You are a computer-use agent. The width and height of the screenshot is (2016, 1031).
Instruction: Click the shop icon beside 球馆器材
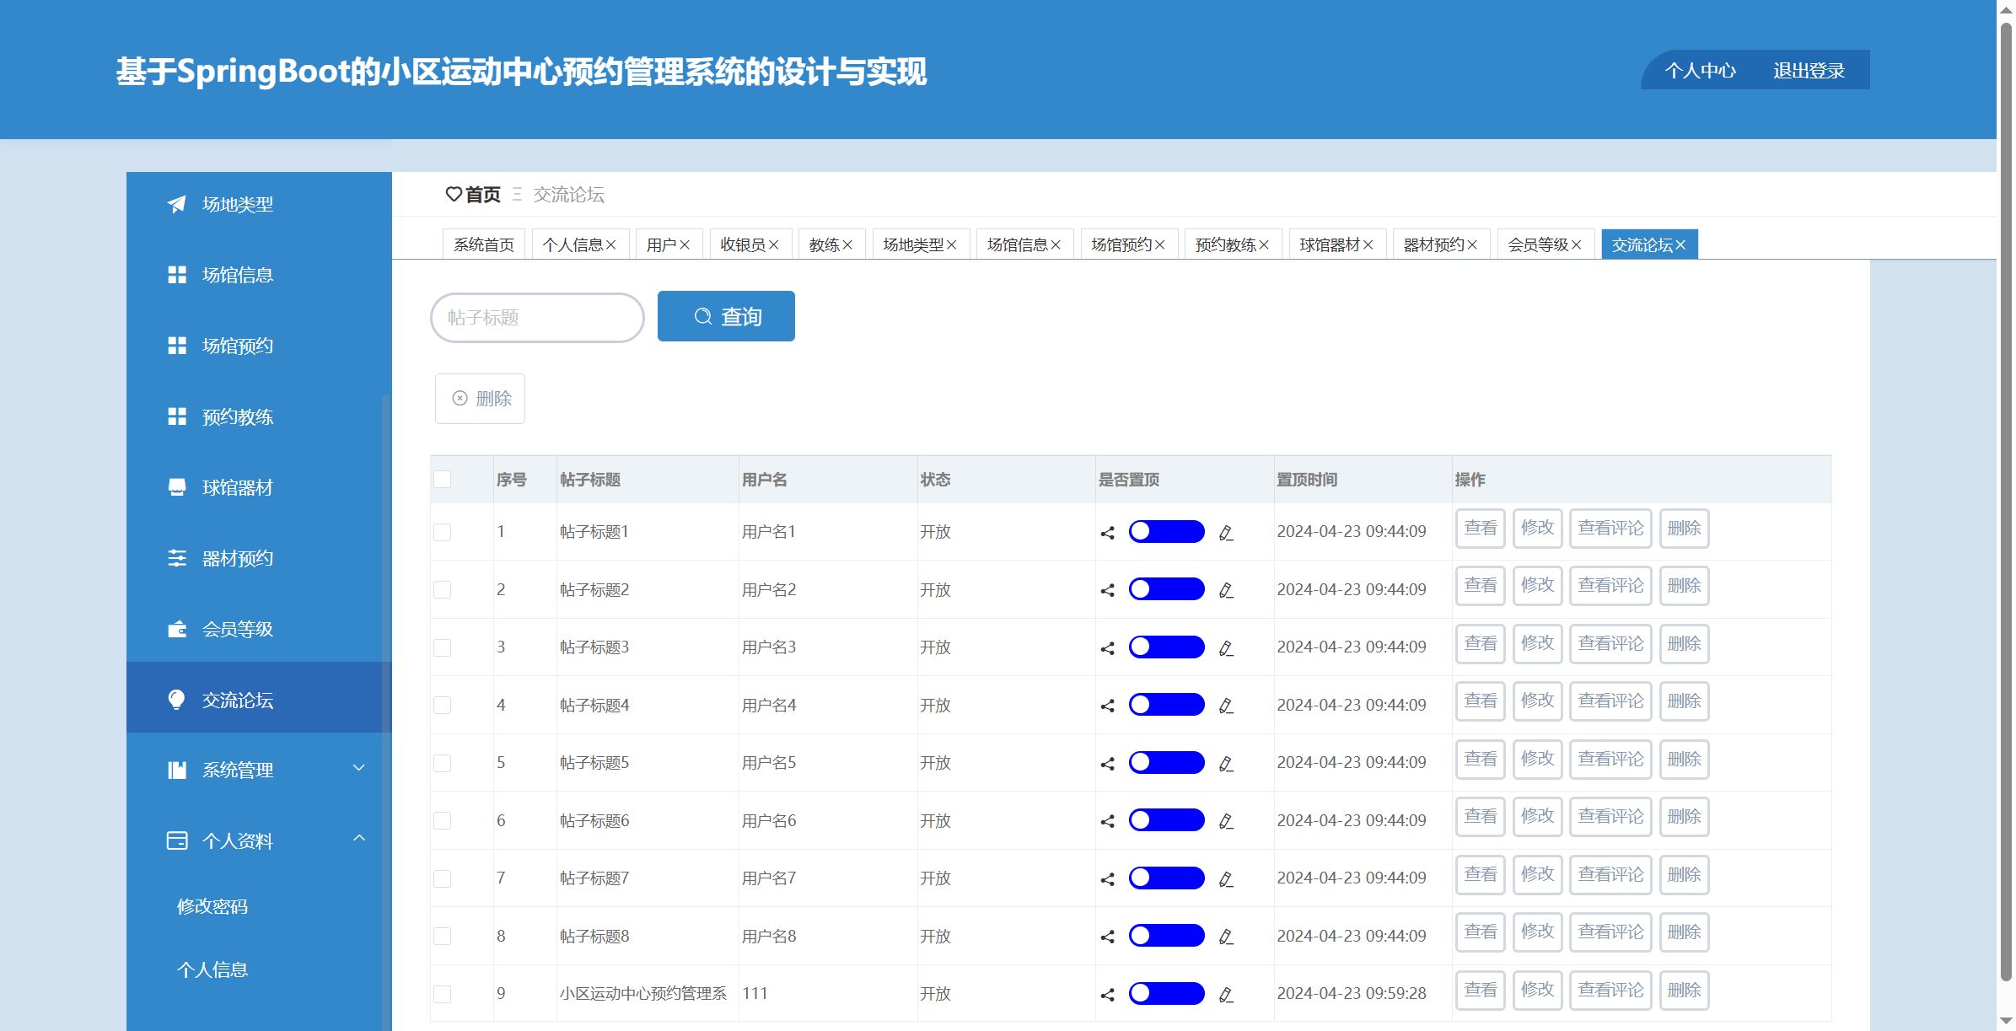tap(176, 487)
